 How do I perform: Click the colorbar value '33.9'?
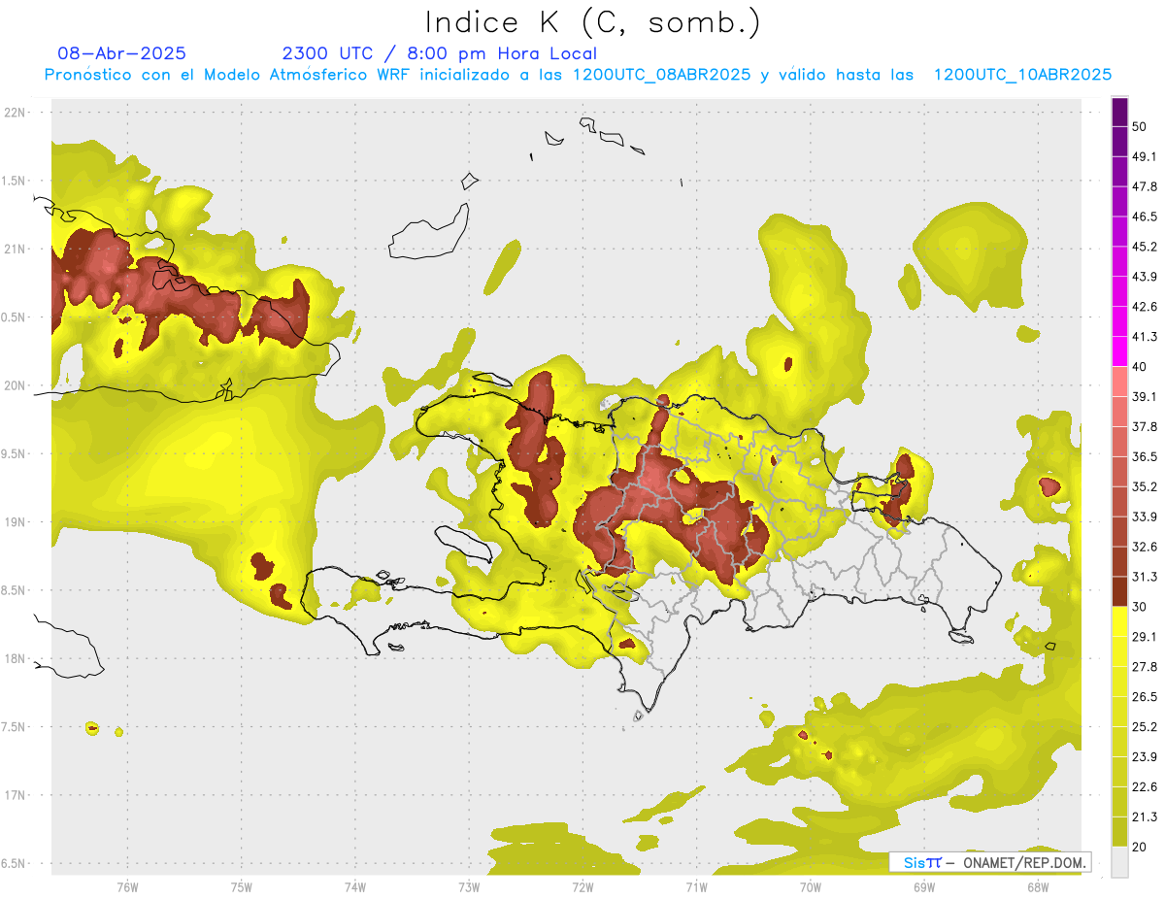[x=1145, y=517]
